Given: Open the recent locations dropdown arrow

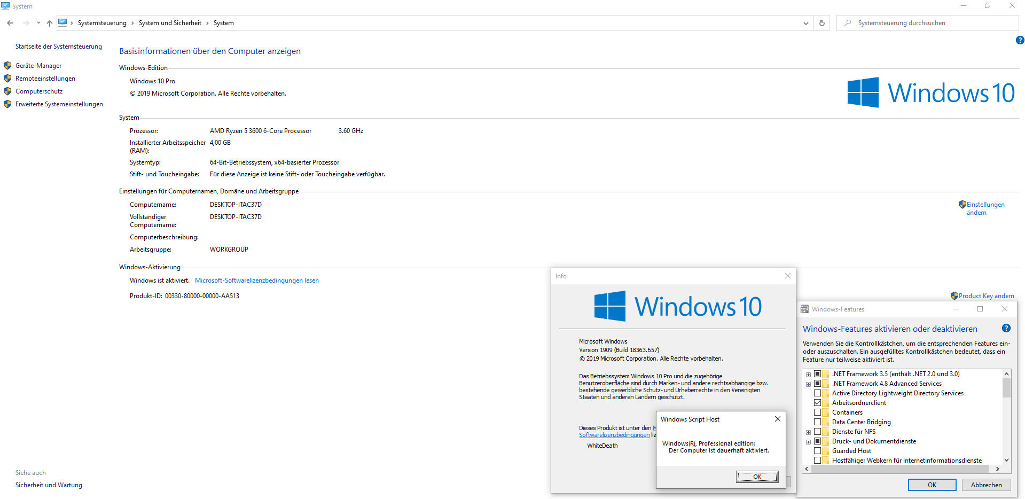Looking at the screenshot, I should pos(38,23).
